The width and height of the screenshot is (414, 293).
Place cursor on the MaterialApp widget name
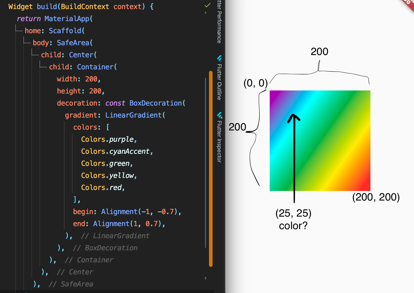(67, 19)
